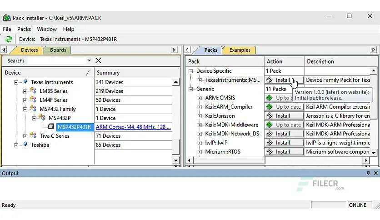The image size is (380, 220).
Task: Install the lwIP::lwIP pack
Action: pyautogui.click(x=284, y=143)
